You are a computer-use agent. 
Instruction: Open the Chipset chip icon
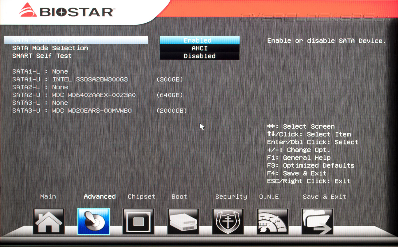(138, 221)
